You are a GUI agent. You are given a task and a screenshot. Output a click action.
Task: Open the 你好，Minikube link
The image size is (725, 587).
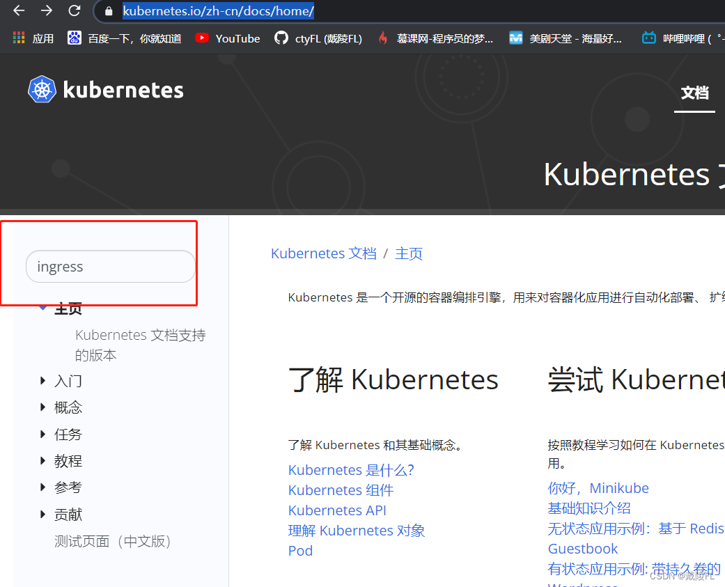(x=598, y=488)
